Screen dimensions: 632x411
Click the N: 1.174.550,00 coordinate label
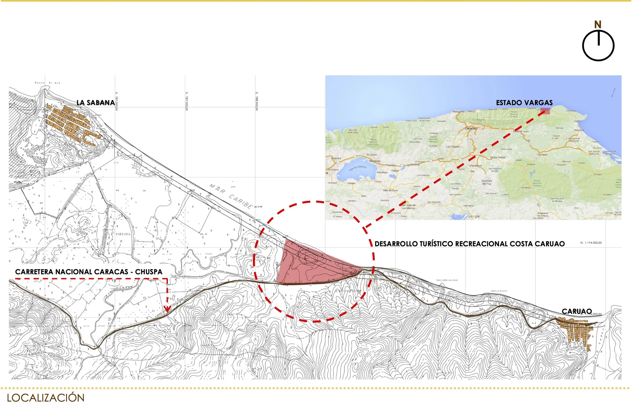pyautogui.click(x=591, y=243)
